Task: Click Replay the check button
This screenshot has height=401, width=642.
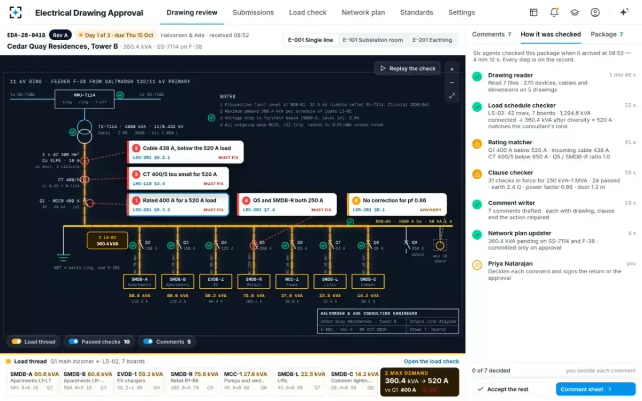Action: click(x=408, y=68)
